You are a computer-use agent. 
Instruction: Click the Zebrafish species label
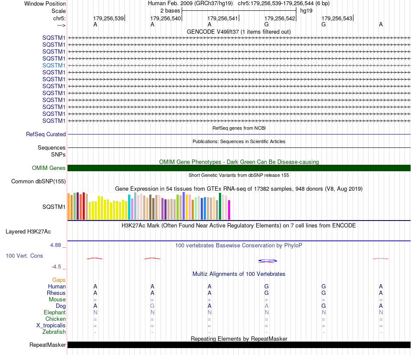pos(54,332)
